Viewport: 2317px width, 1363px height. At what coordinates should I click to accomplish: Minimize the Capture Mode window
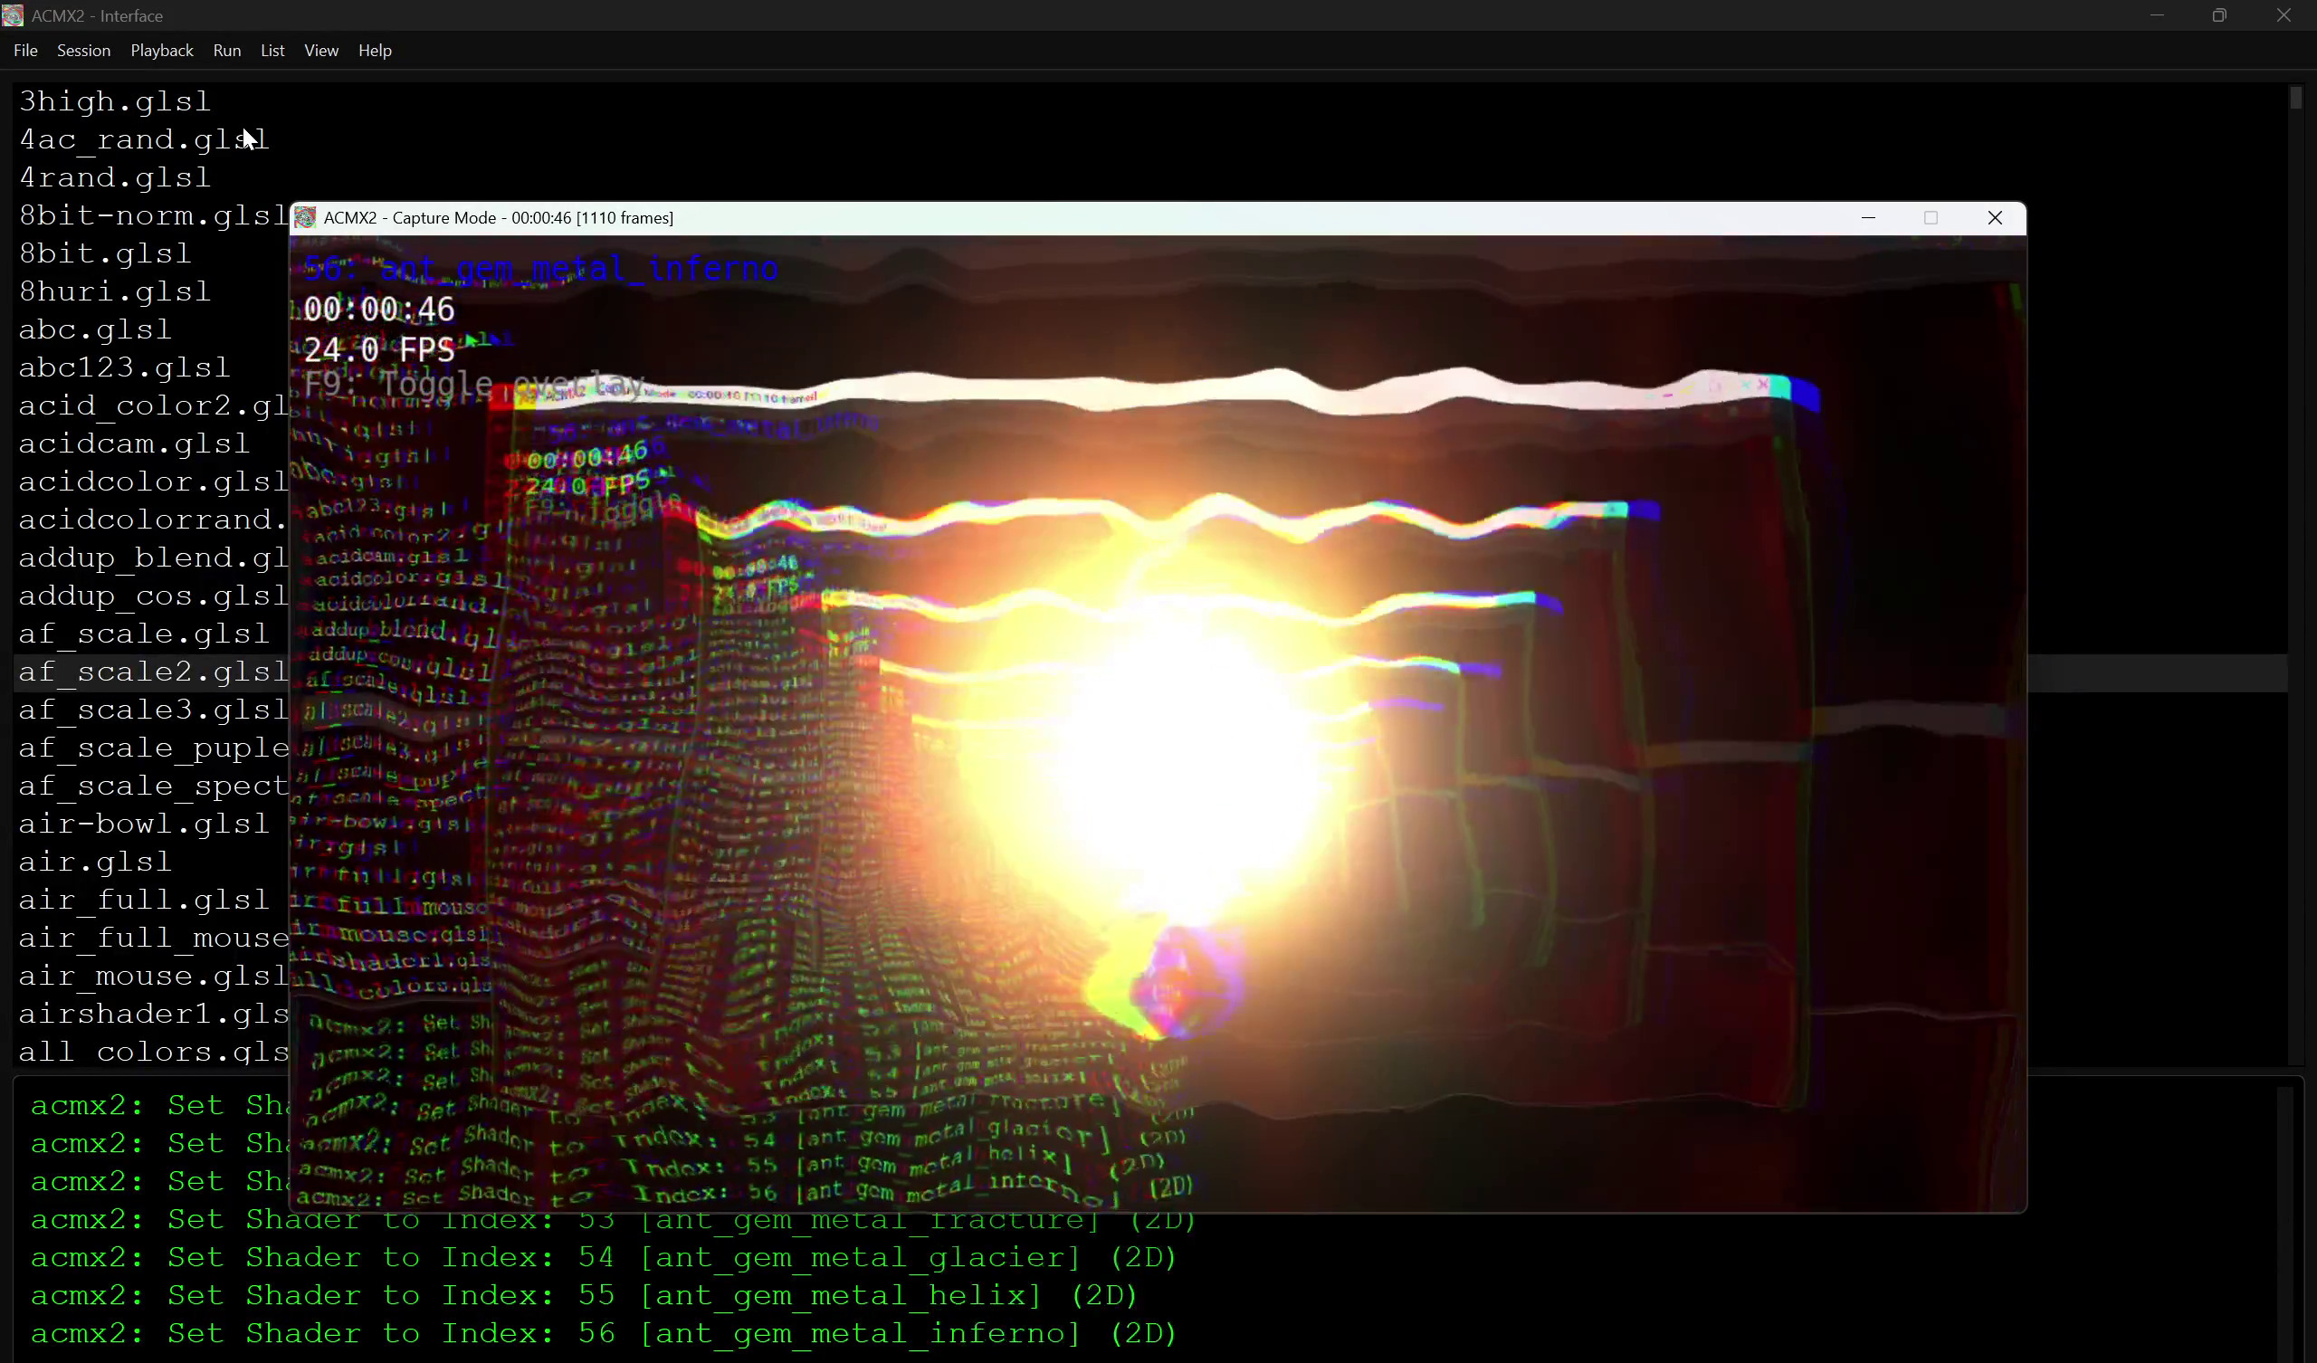pos(1868,218)
